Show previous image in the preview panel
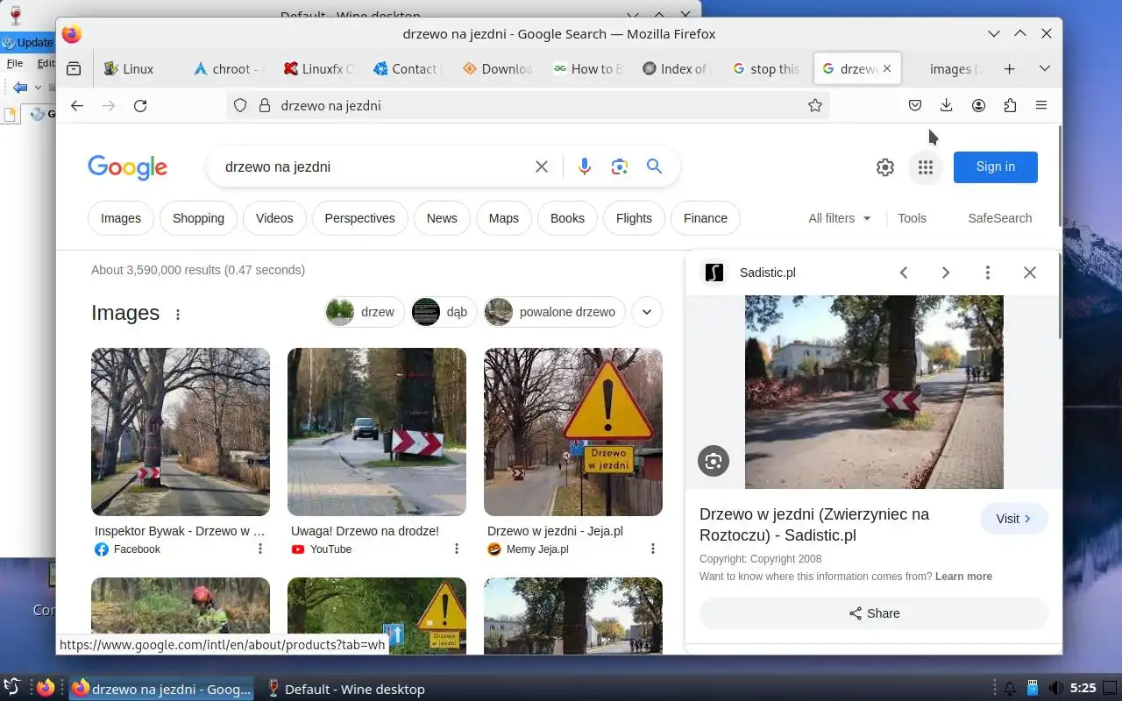The width and height of the screenshot is (1122, 701). click(x=904, y=273)
